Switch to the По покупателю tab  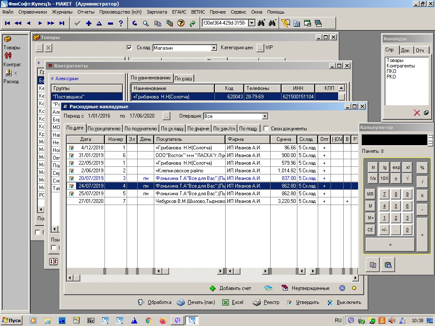pos(104,129)
